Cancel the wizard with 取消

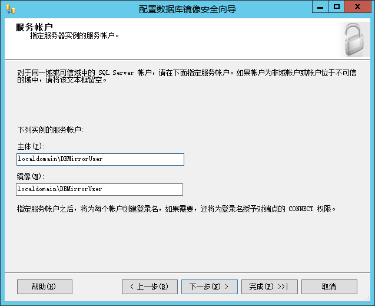coord(328,287)
